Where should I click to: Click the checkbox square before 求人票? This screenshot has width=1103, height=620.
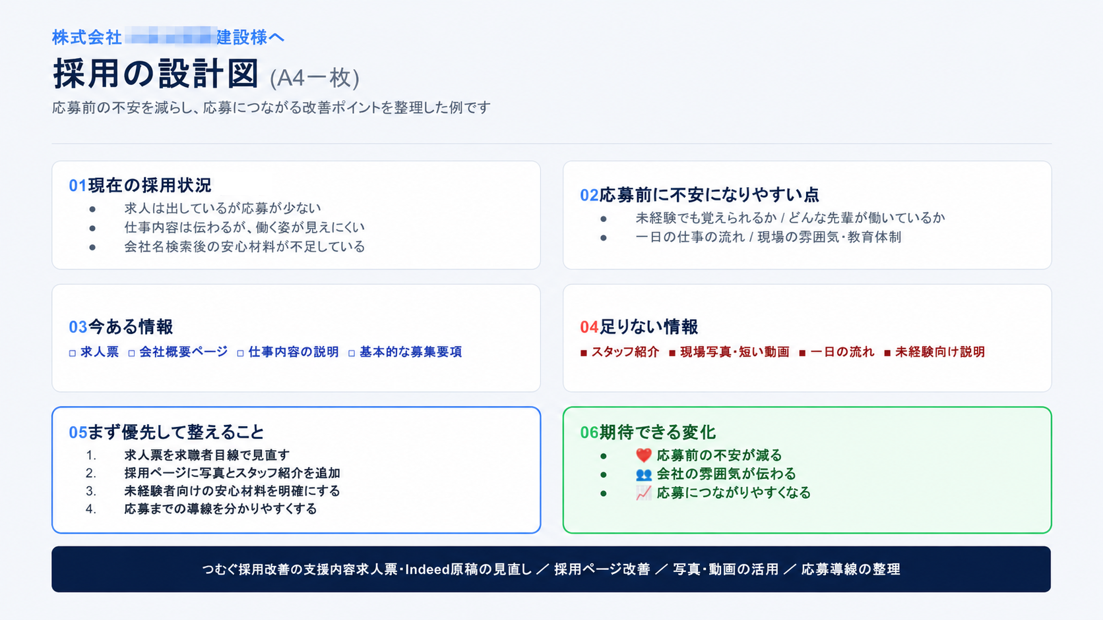tap(73, 353)
